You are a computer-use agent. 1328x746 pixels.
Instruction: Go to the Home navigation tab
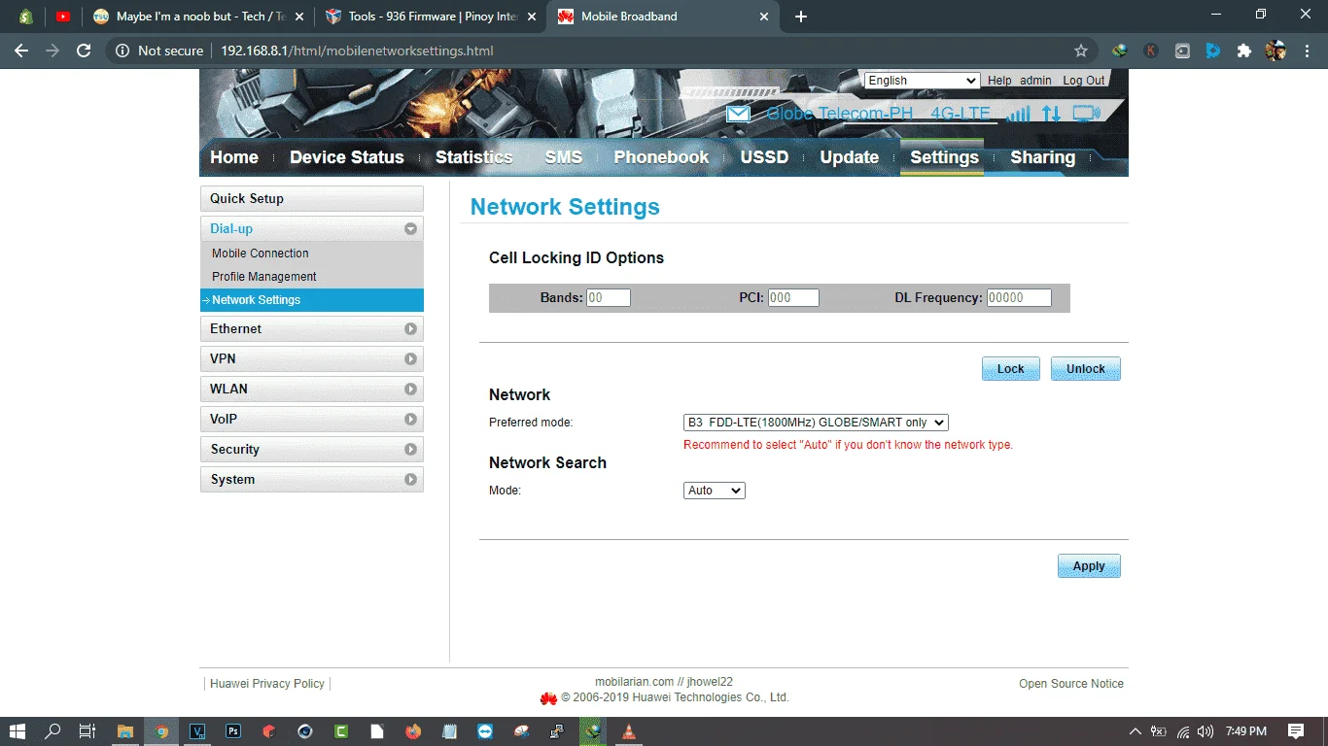234,157
